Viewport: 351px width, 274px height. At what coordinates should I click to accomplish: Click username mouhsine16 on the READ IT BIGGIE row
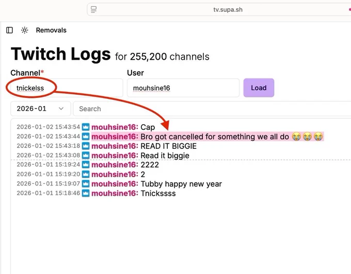[115, 146]
